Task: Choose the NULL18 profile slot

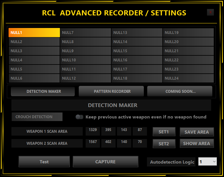Action: pos(137,78)
